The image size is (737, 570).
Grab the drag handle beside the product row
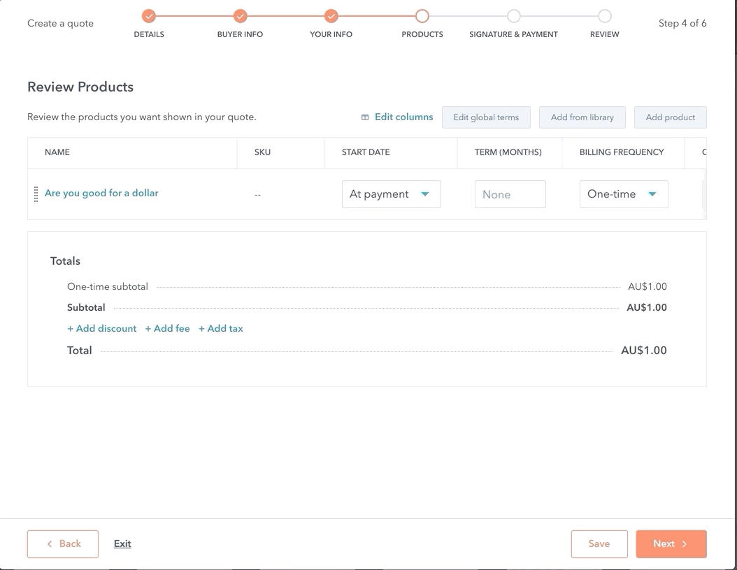36,194
